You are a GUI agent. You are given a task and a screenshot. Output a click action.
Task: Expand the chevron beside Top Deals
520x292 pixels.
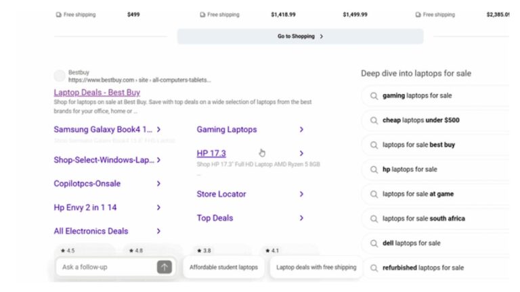pos(301,218)
